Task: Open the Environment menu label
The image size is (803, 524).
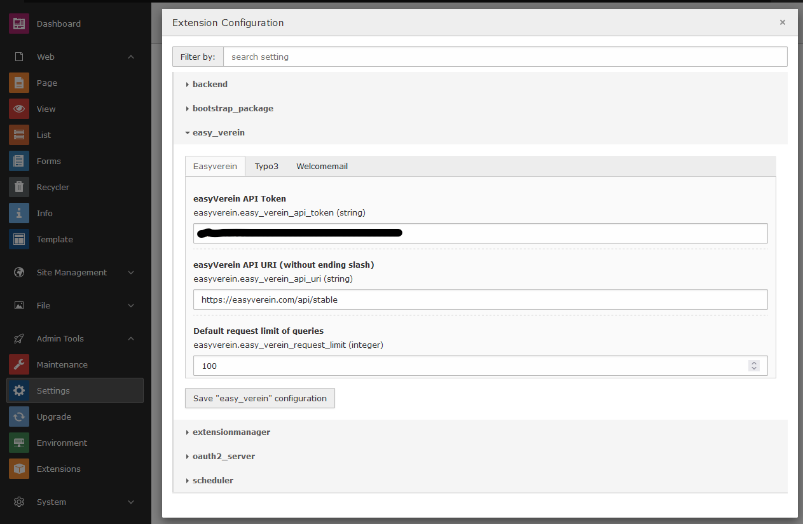Action: [x=62, y=443]
